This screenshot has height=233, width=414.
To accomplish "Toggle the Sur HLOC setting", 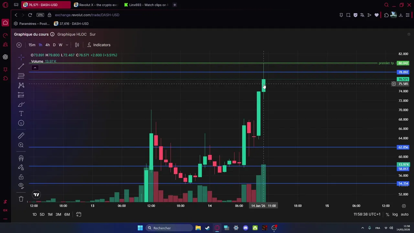I will coord(93,34).
